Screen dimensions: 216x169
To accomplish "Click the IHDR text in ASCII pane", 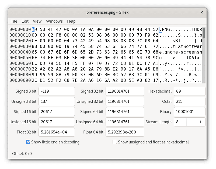I will (x=197, y=29).
